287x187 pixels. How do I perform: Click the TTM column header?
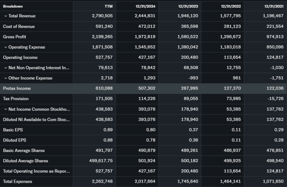pos(108,6)
